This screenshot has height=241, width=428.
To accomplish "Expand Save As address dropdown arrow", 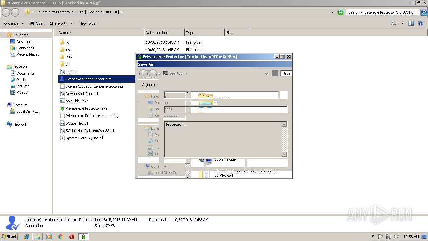I will [266, 73].
